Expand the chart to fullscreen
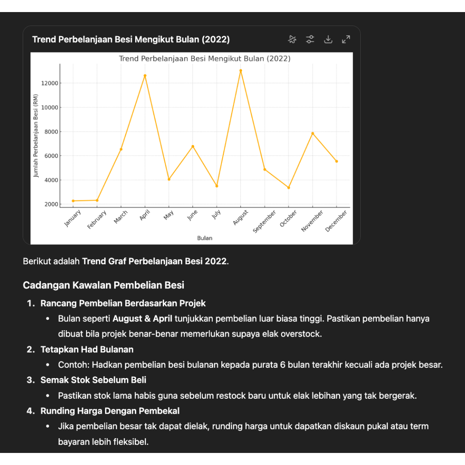This screenshot has height=465, width=465. point(346,40)
